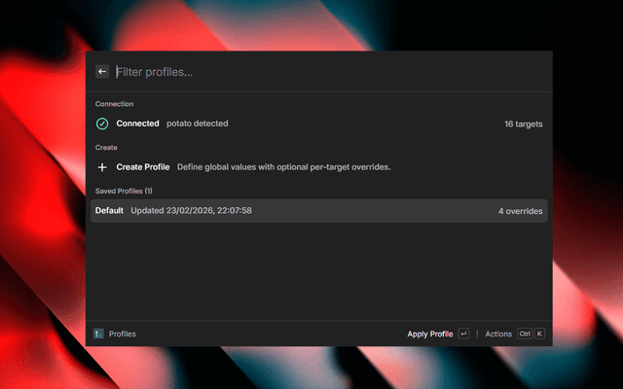Click the 'potato detected' subtitle text
This screenshot has height=389, width=623.
tap(198, 124)
